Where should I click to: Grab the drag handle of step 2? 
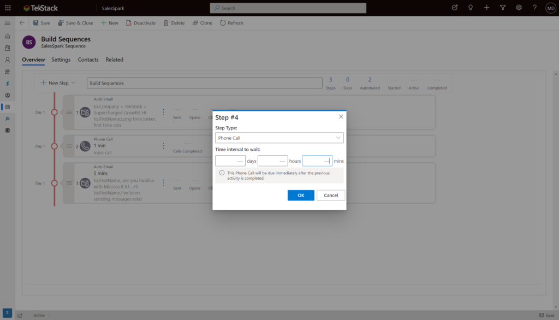(x=69, y=146)
